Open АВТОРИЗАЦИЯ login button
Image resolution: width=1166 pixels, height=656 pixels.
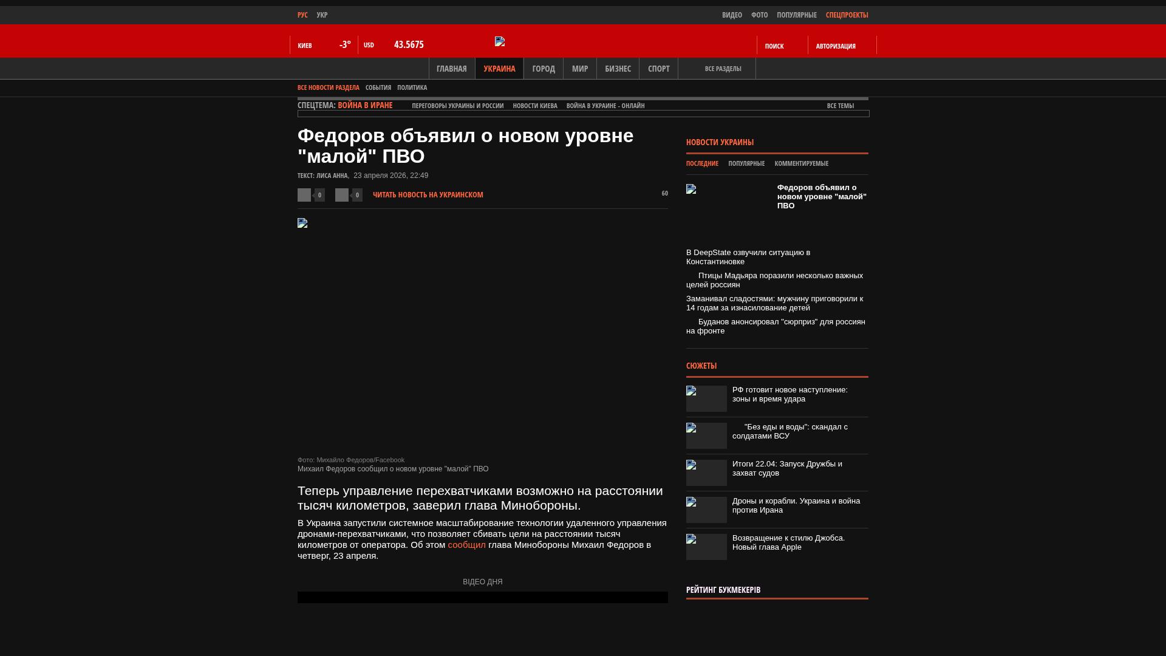(836, 46)
